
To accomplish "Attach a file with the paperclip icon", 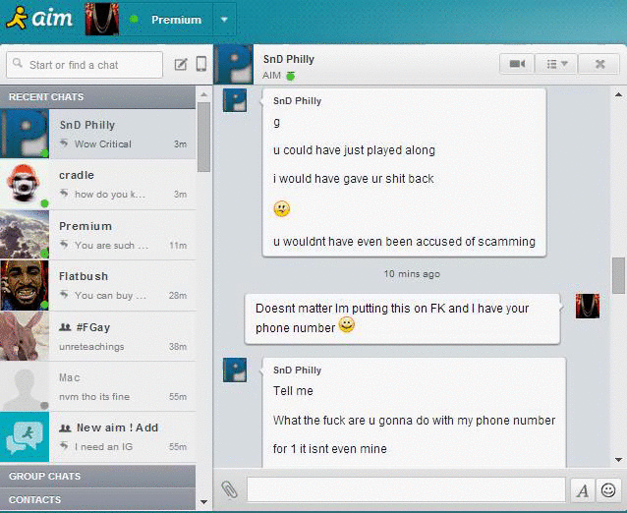I will (229, 489).
